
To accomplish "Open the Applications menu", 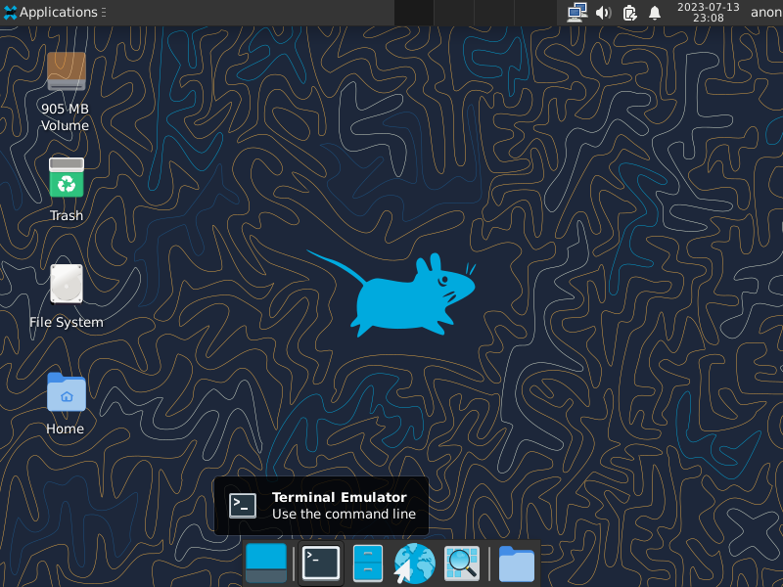I will (54, 12).
